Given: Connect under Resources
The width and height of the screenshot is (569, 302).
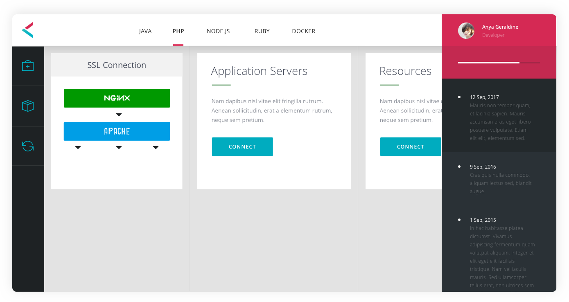Looking at the screenshot, I should (411, 146).
